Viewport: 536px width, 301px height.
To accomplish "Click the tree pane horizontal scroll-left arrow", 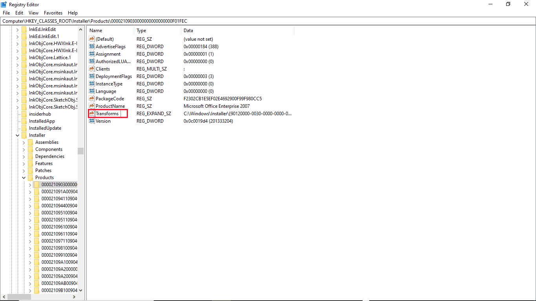I will click(4, 297).
